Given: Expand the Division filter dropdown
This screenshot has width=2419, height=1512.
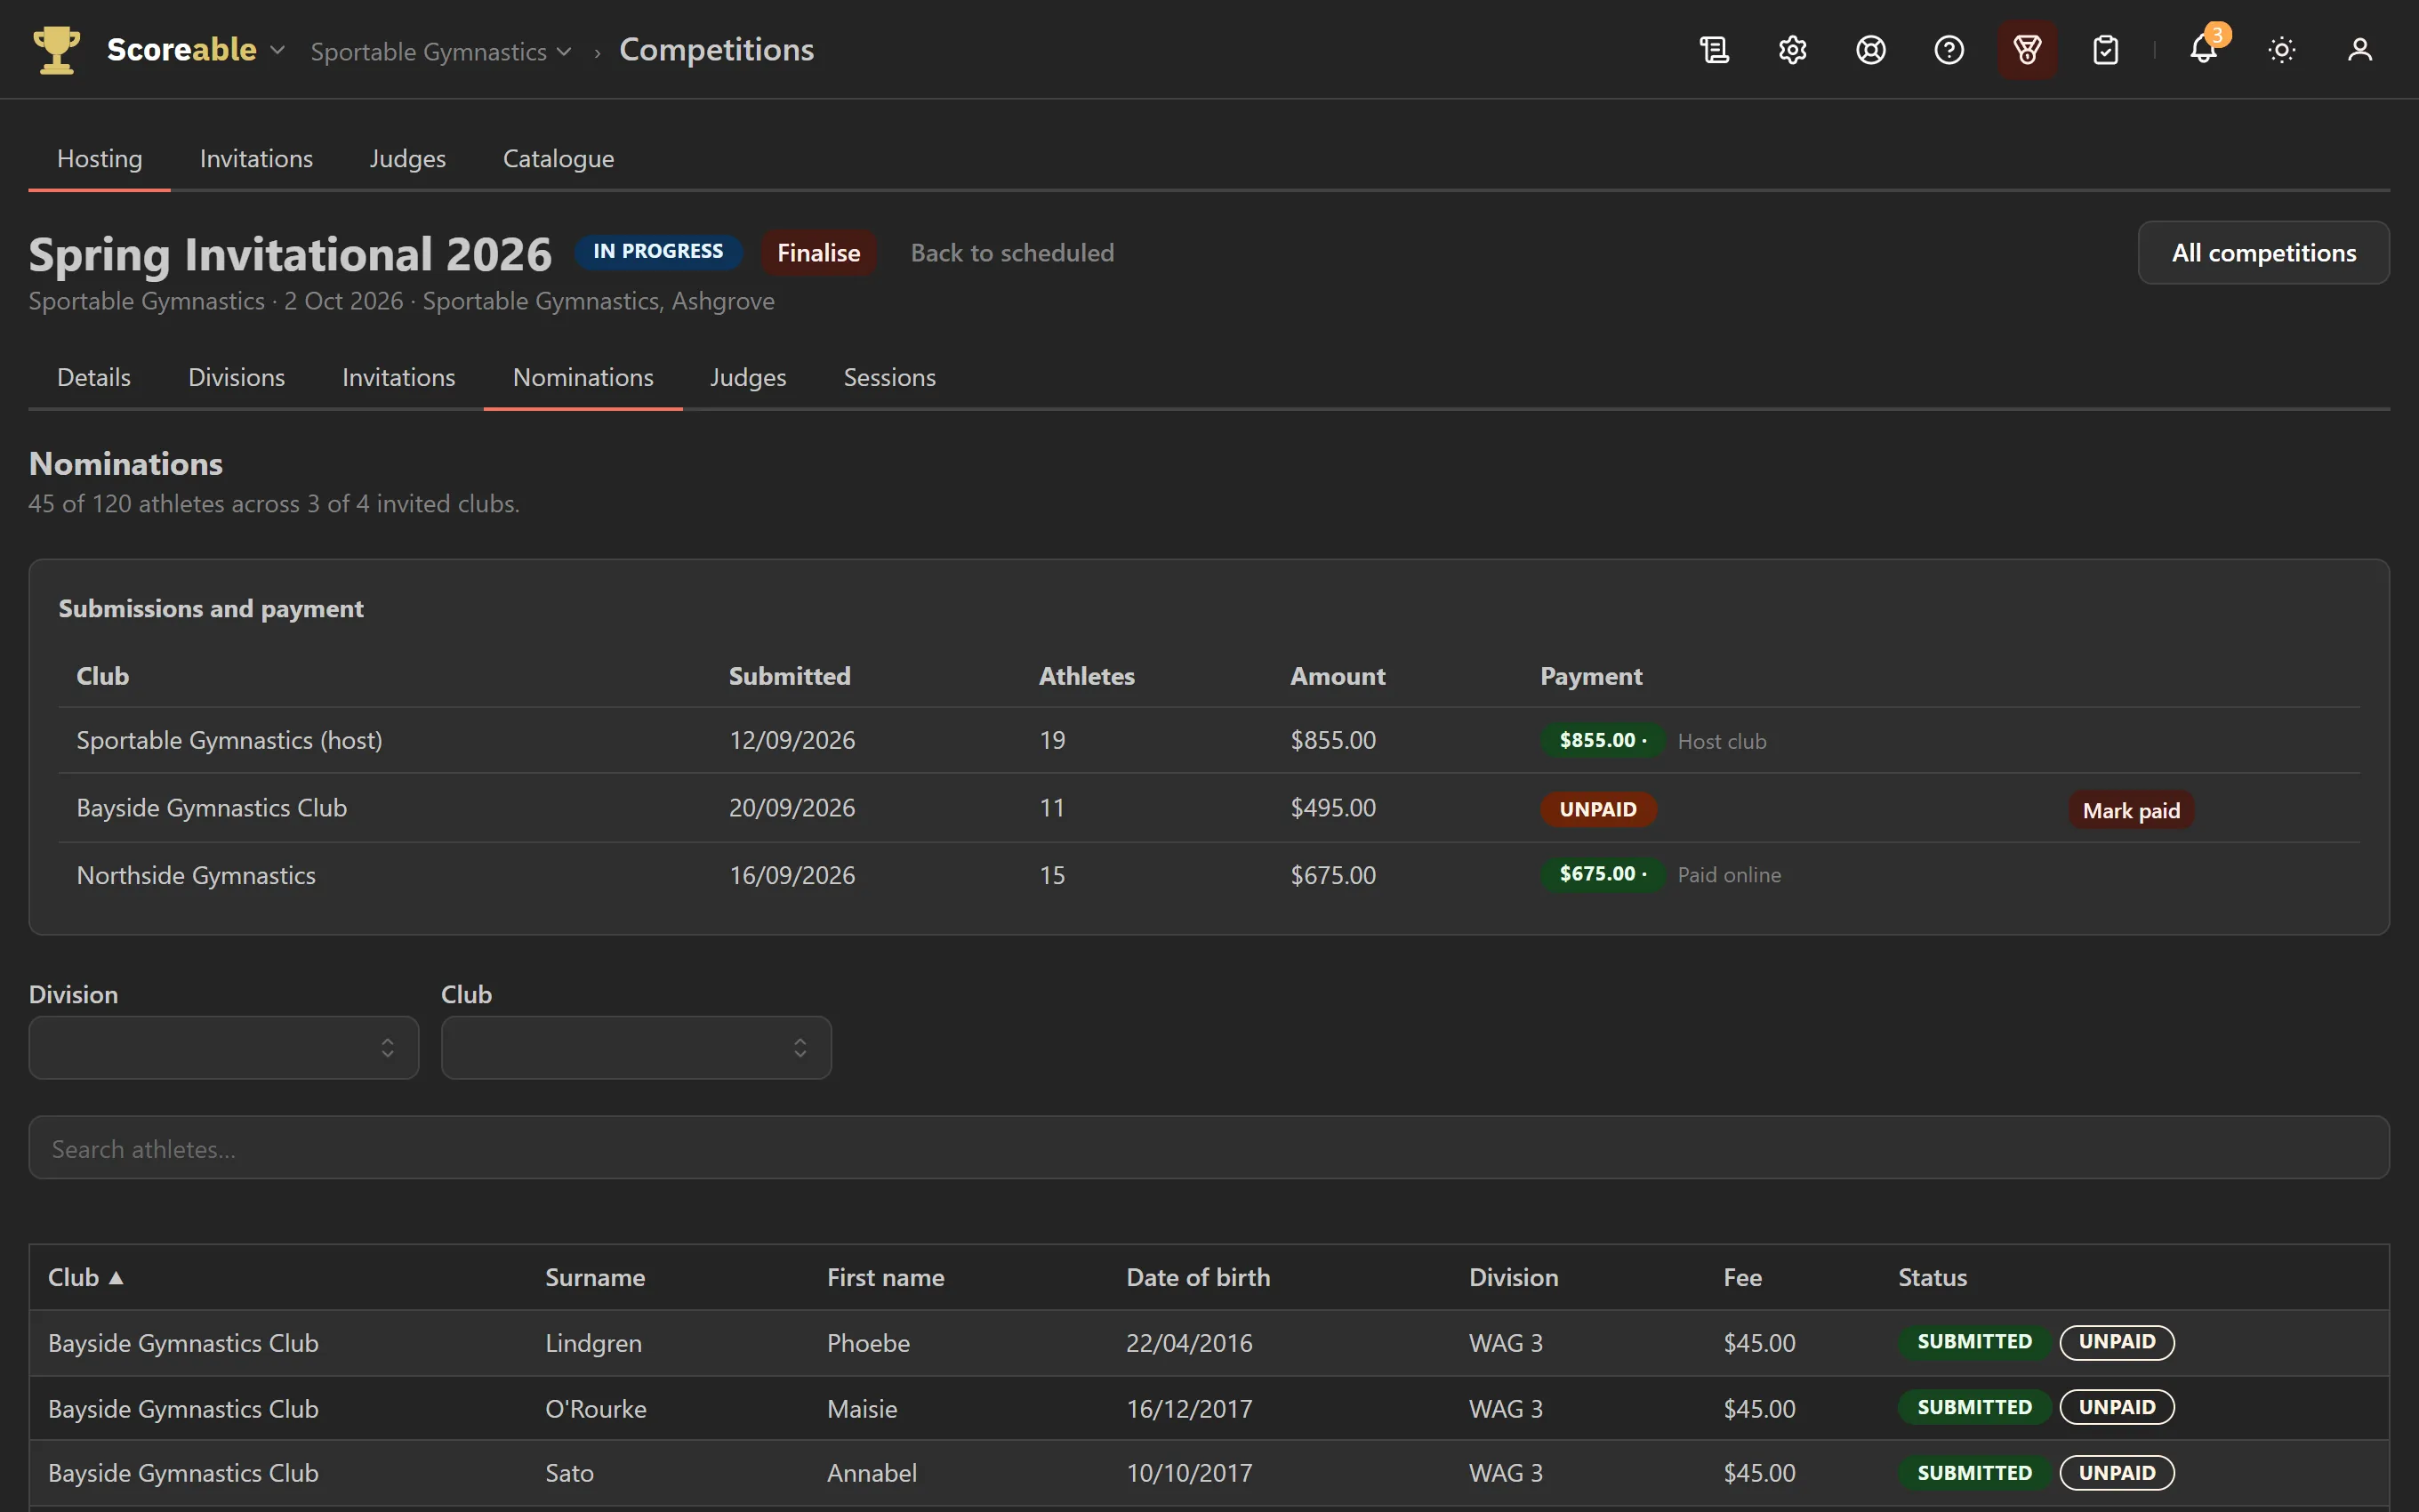Looking at the screenshot, I should (223, 1047).
